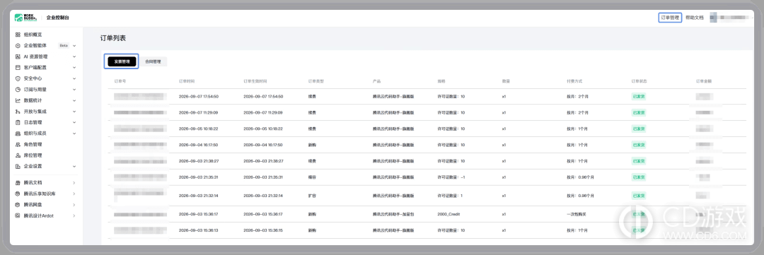The height and width of the screenshot is (255, 764).
Task: Open the 腾讯乐享知识库 arrow
Action: tap(74, 194)
